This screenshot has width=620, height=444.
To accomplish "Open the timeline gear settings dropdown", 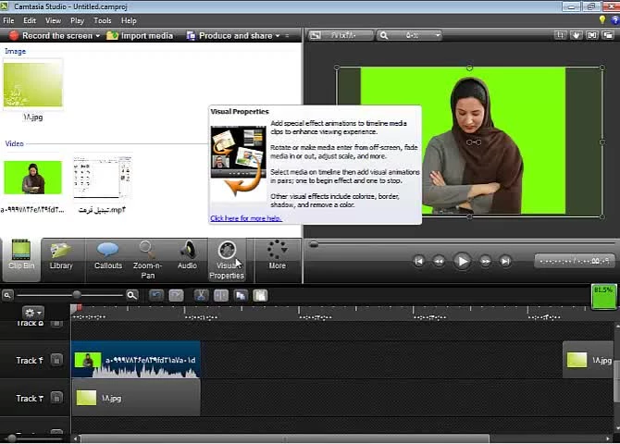I will point(34,314).
